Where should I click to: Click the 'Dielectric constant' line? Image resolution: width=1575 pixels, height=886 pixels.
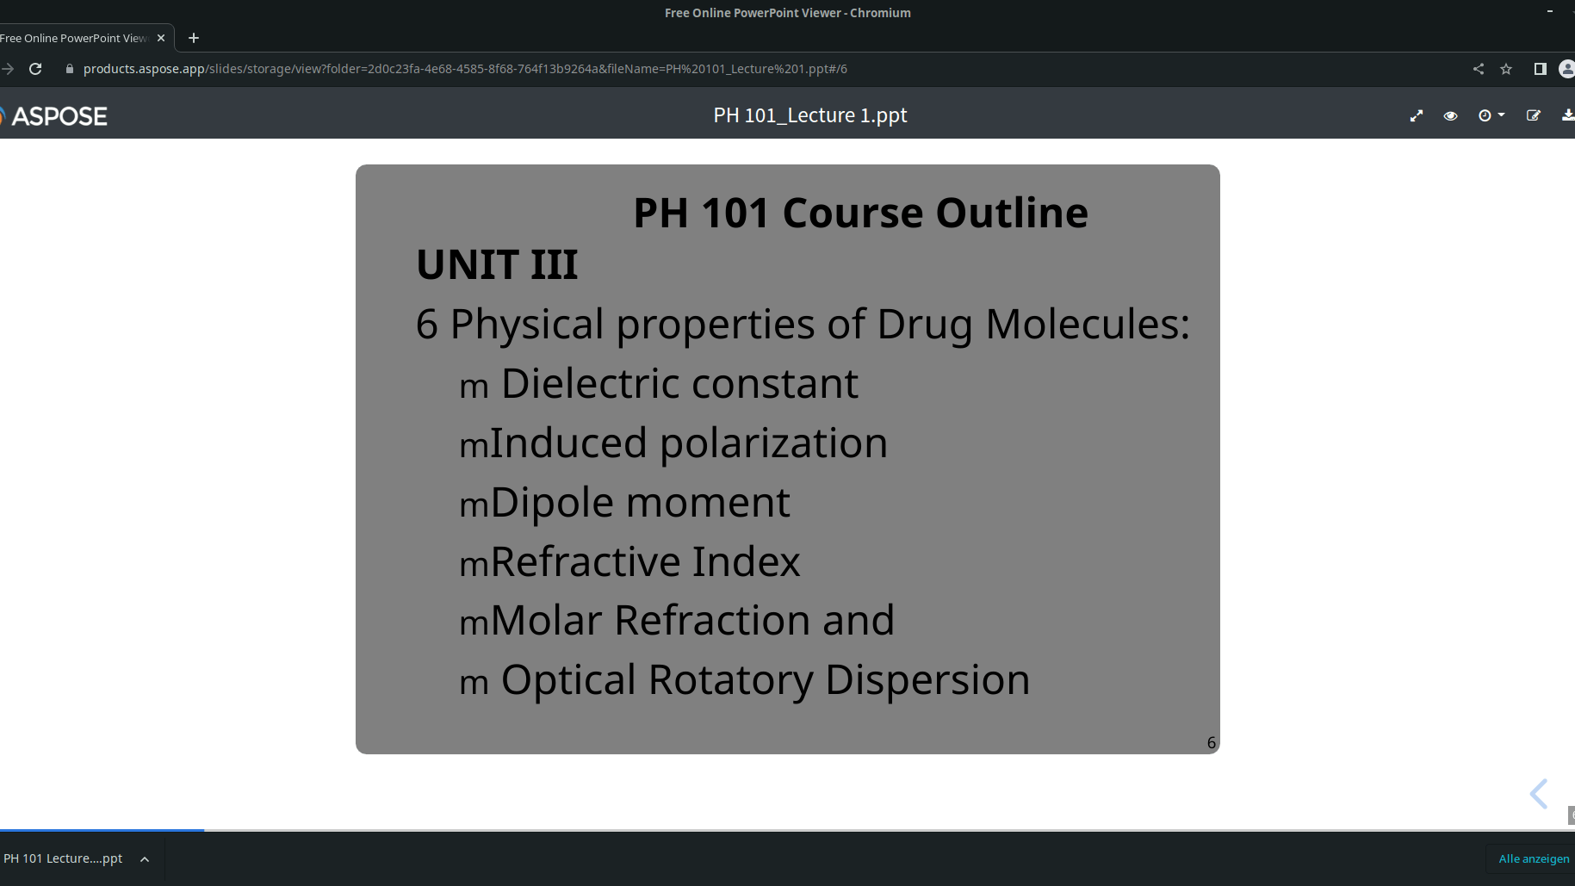[679, 383]
